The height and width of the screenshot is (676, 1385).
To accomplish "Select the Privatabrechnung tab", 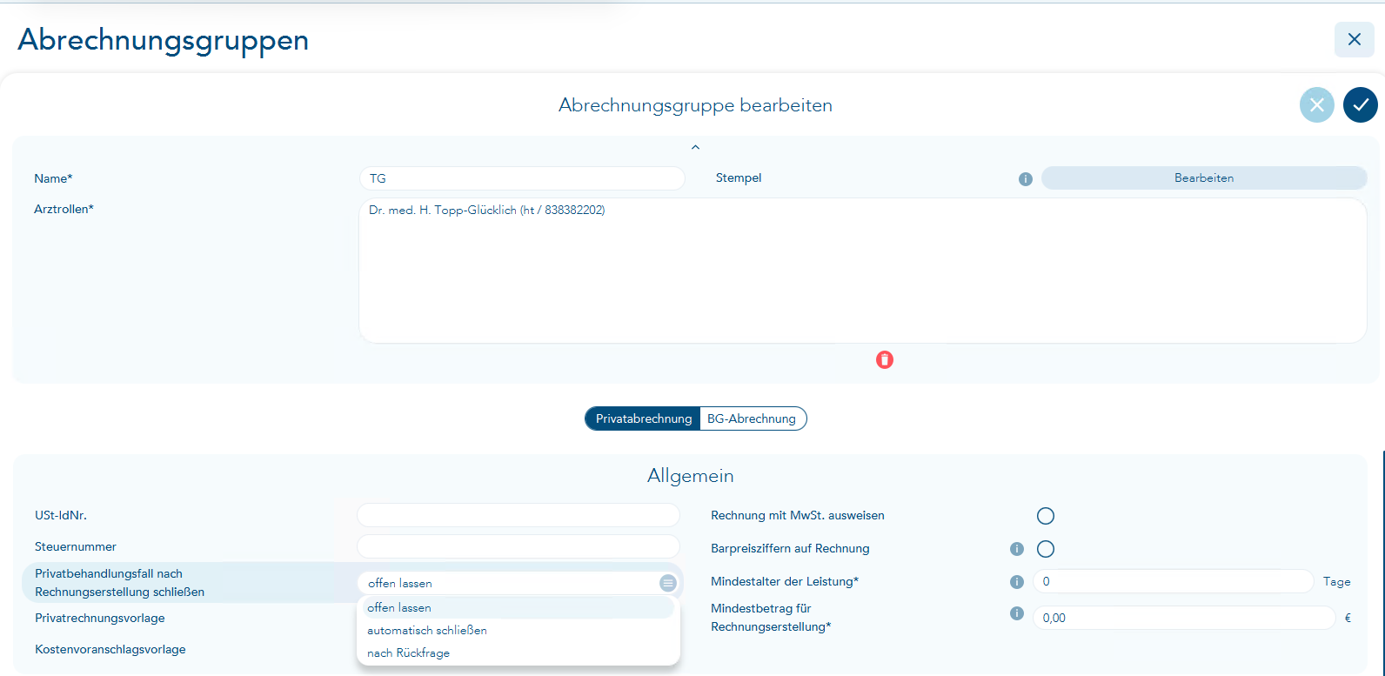I will pyautogui.click(x=643, y=418).
